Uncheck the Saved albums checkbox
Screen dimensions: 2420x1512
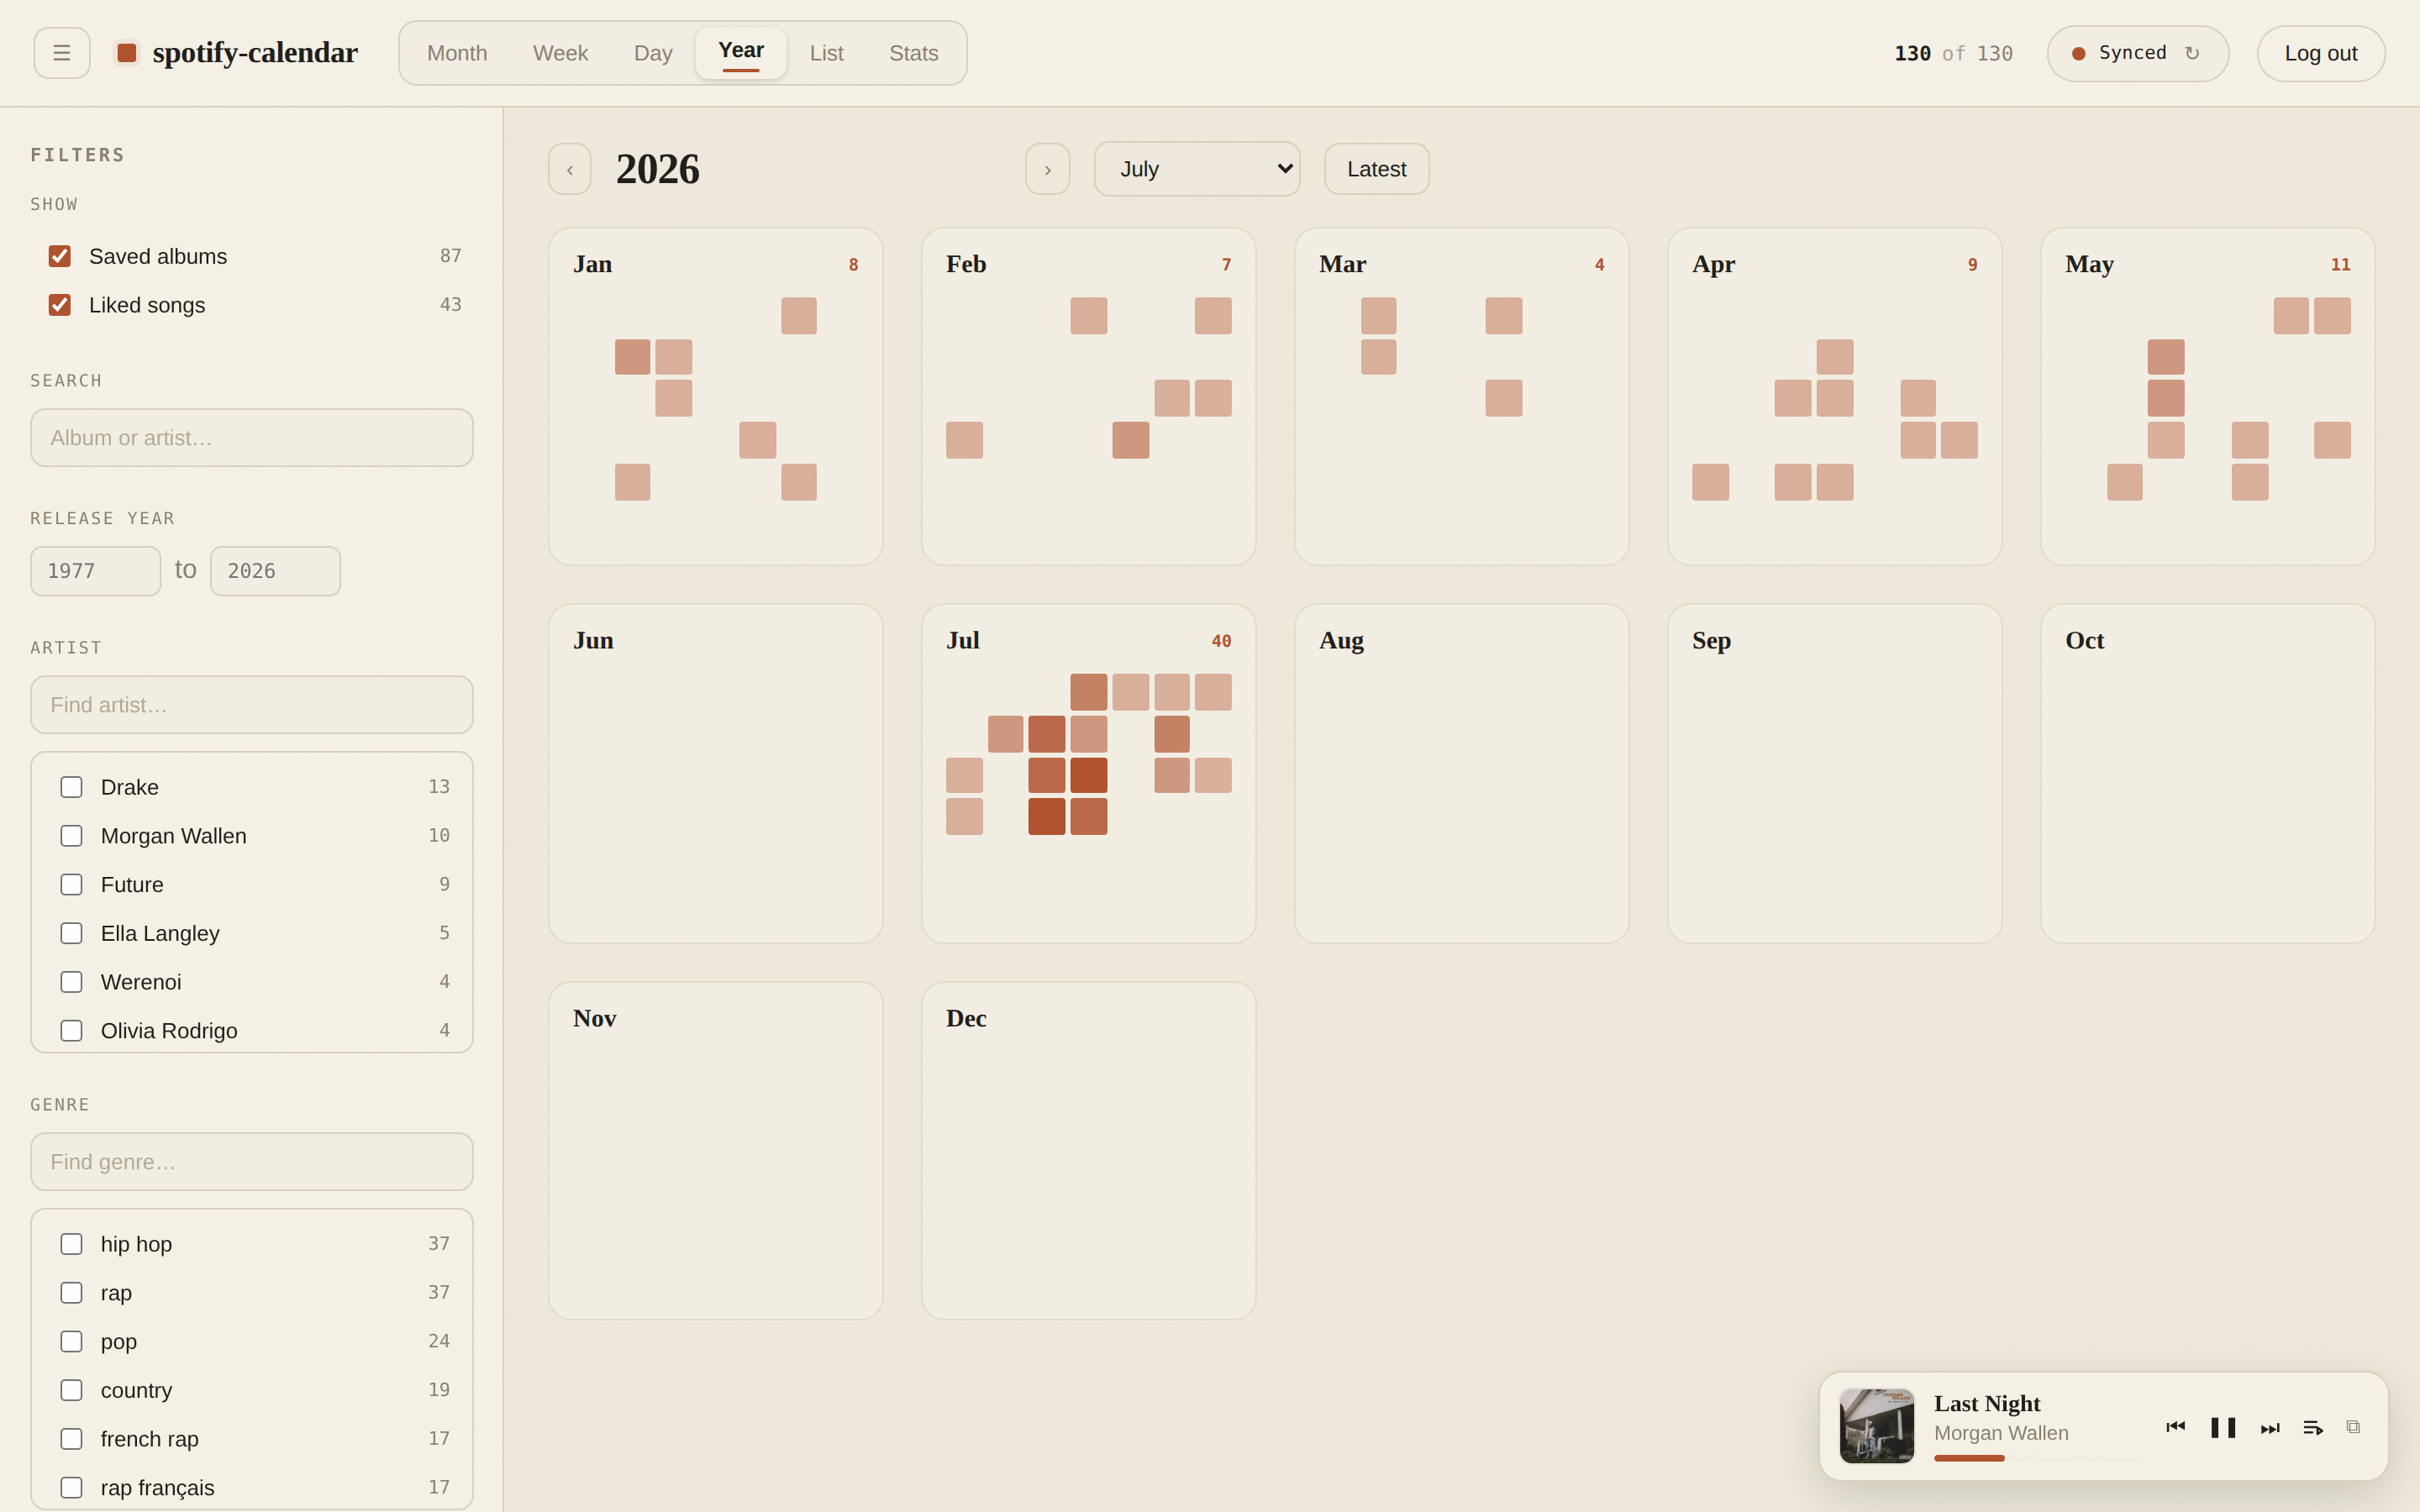click(x=60, y=256)
